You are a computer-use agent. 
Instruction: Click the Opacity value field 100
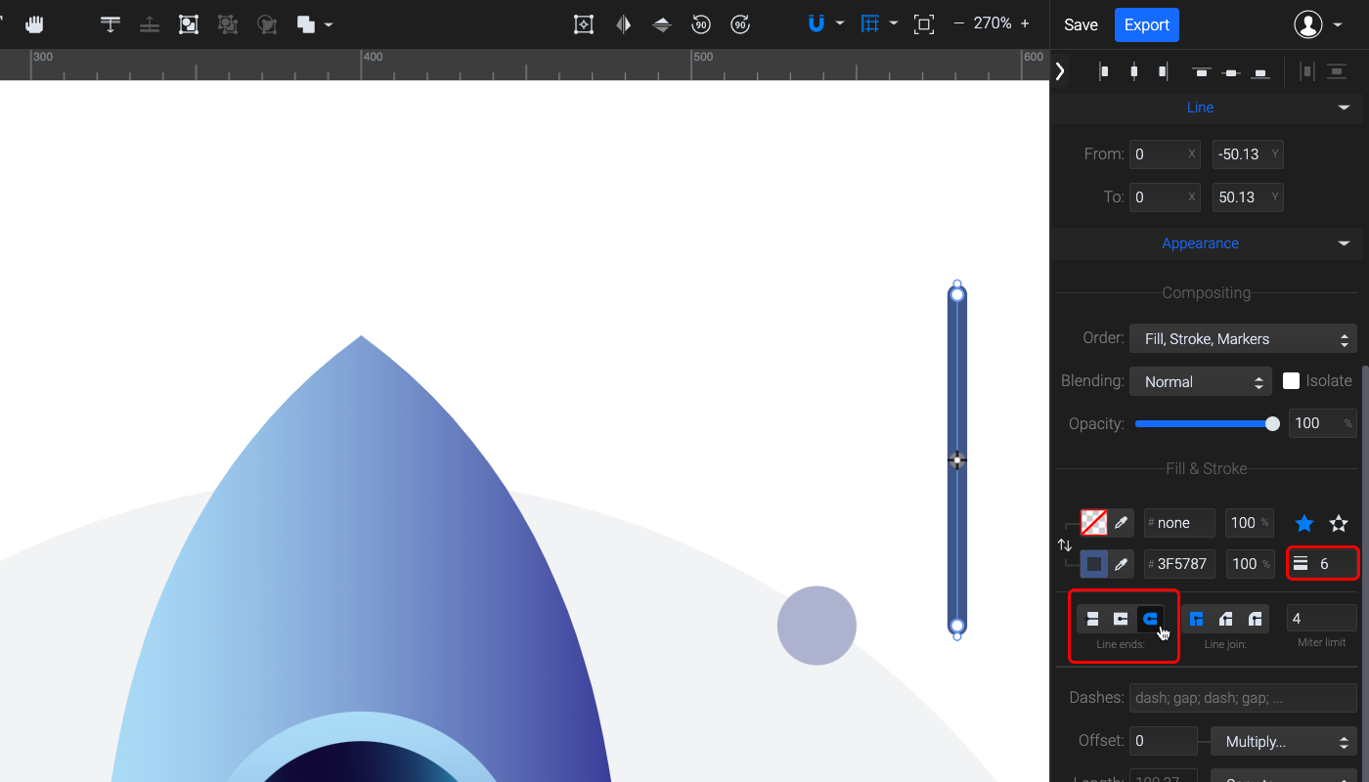1321,423
